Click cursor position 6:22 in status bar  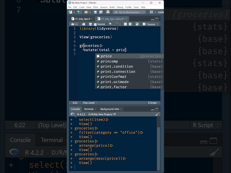click(75, 103)
